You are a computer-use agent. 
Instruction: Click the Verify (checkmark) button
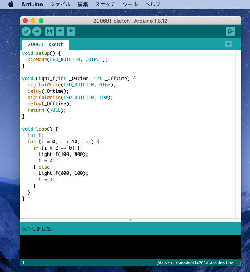point(26,32)
